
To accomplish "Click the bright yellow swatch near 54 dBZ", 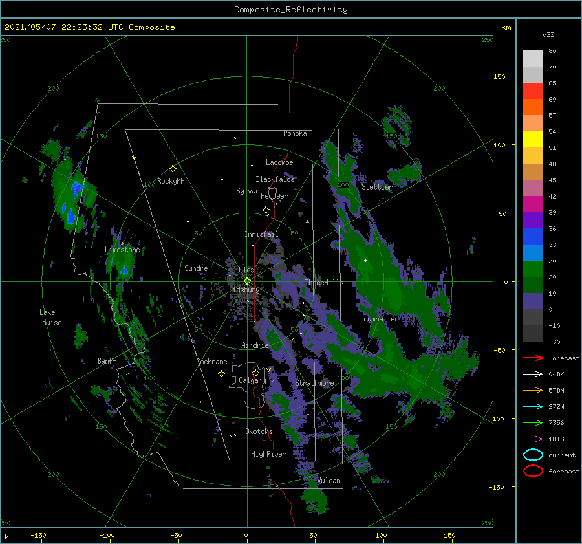I will point(533,140).
